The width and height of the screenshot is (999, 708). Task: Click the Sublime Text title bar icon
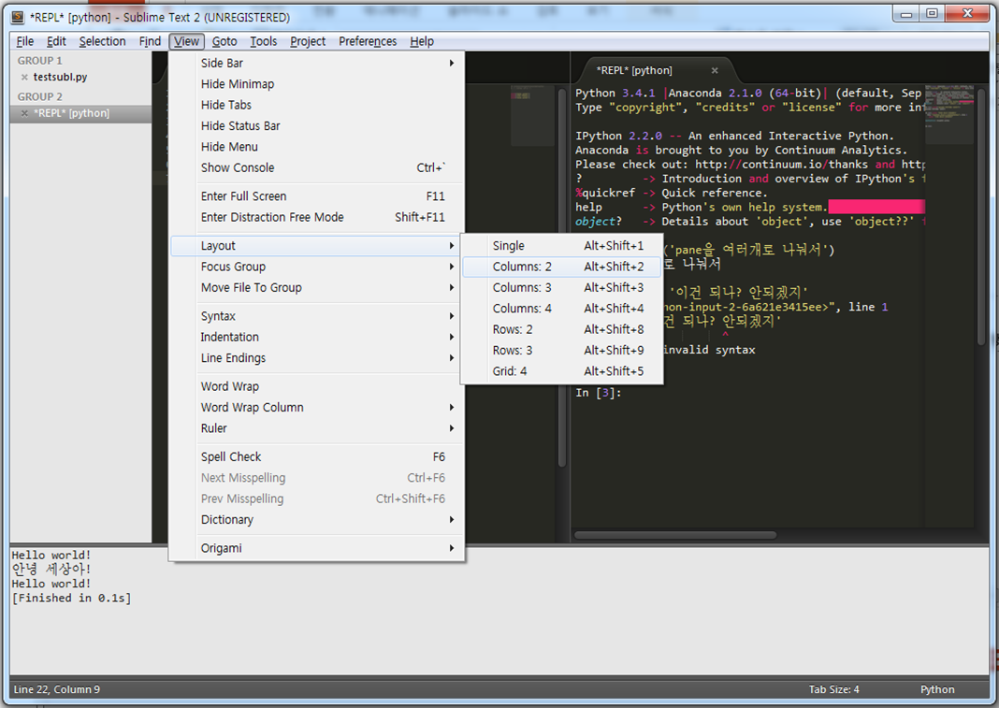tap(18, 17)
